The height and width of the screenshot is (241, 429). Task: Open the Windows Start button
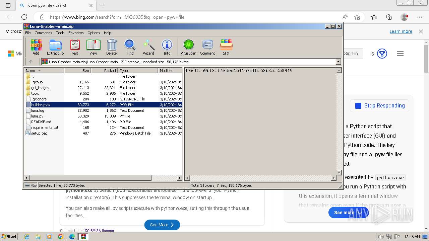pyautogui.click(x=9, y=237)
